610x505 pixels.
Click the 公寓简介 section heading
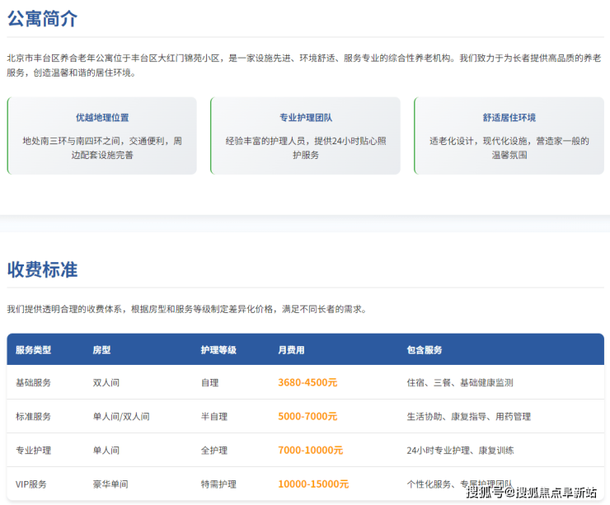point(43,18)
